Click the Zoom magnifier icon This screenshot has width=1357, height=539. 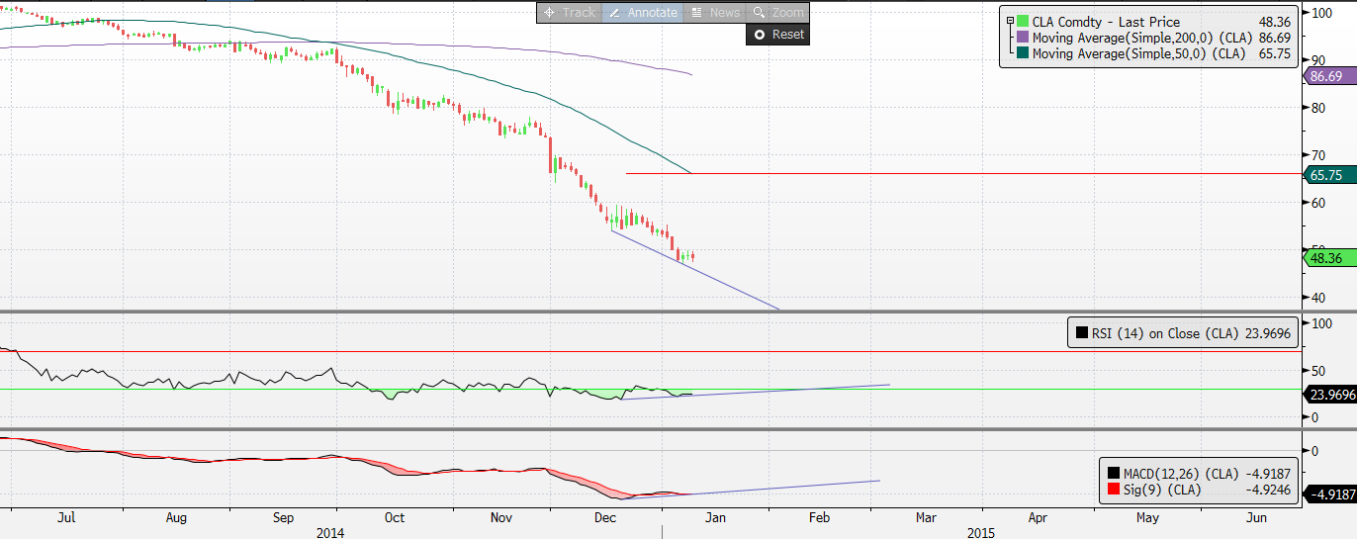click(x=759, y=13)
